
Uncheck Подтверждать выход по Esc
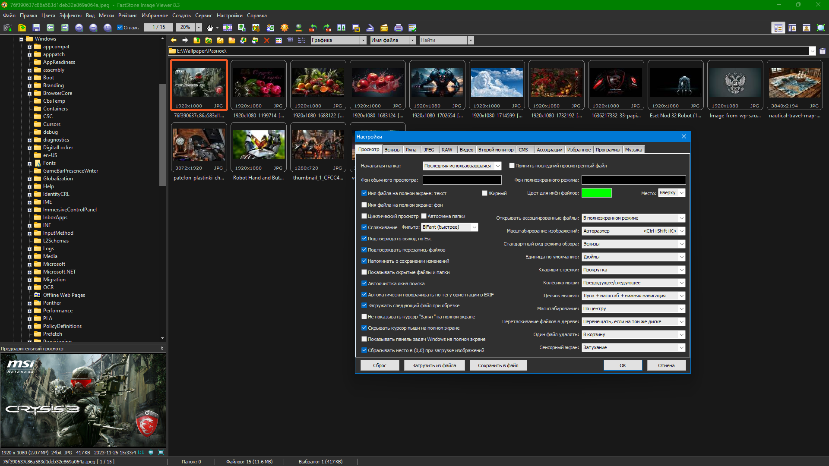tap(364, 239)
